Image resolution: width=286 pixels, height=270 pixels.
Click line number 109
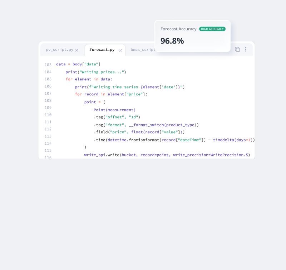(x=48, y=107)
